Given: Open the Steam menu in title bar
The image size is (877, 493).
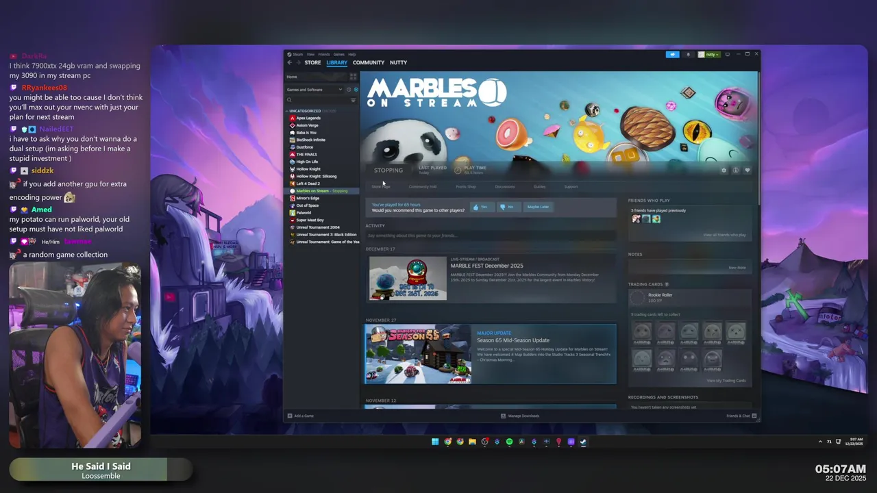Looking at the screenshot, I should tap(297, 54).
